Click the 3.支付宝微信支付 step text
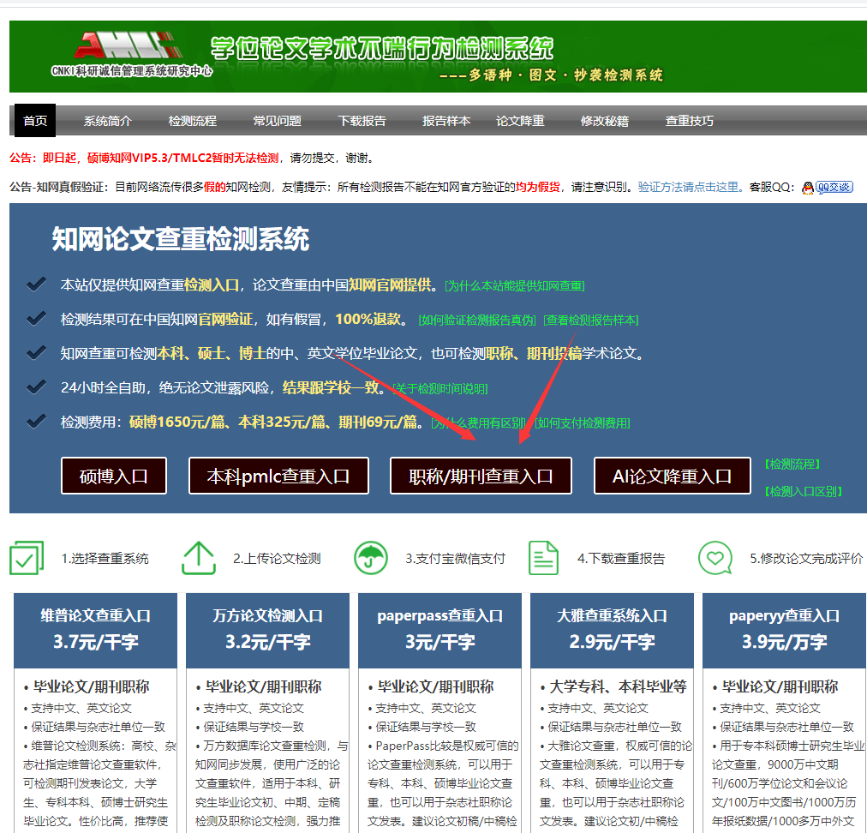 [x=455, y=559]
